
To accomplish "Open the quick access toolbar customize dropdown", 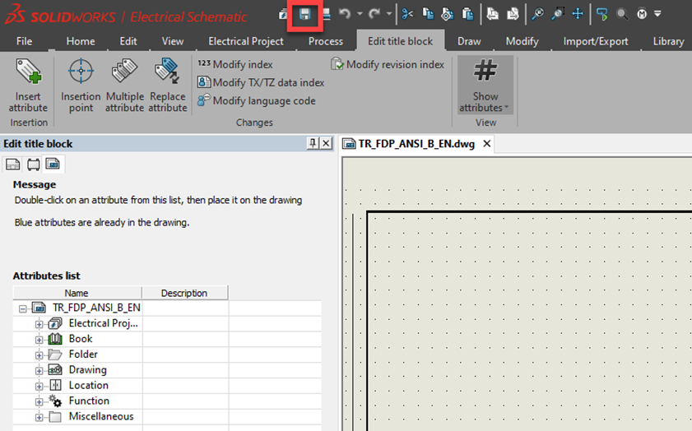I will click(x=657, y=14).
